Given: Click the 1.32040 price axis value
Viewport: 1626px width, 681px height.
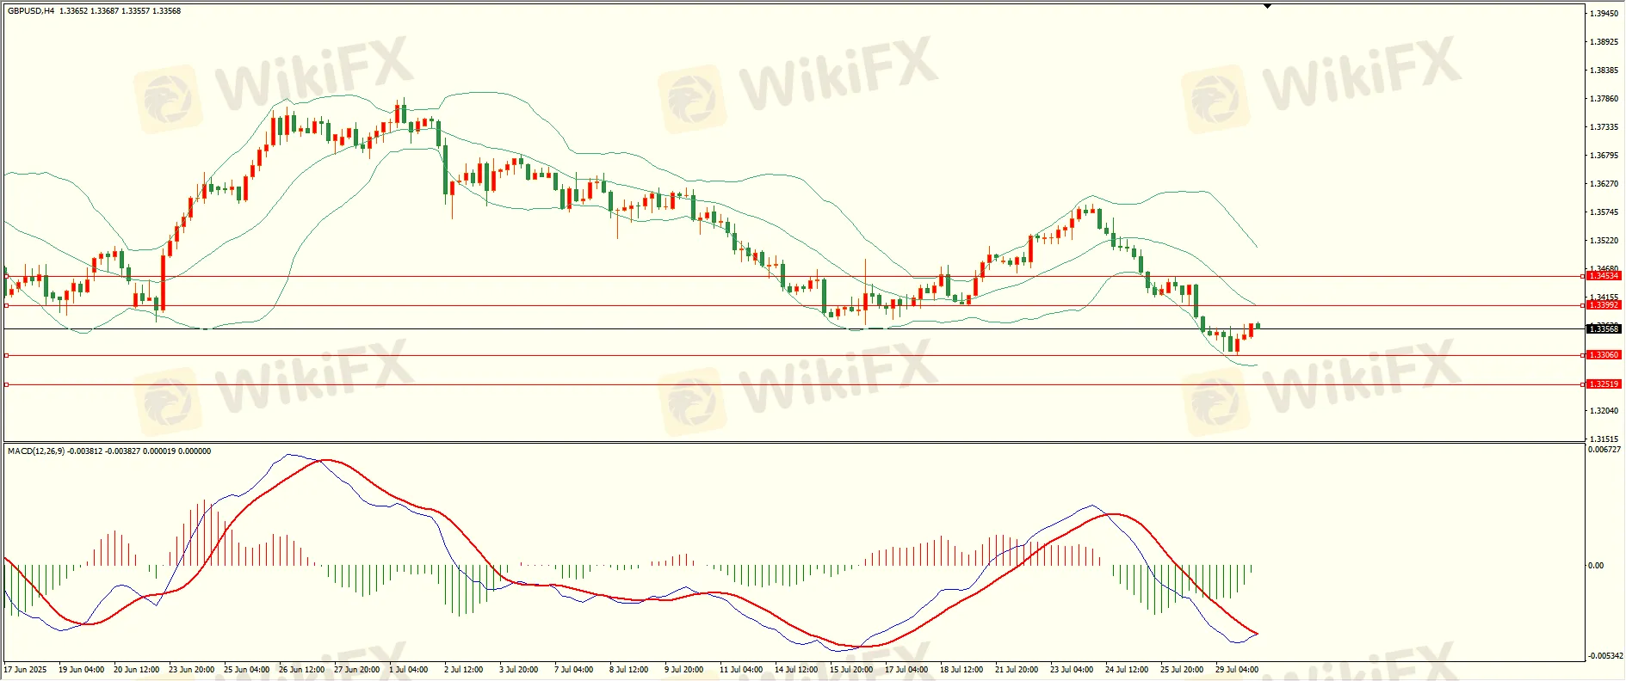Looking at the screenshot, I should (x=1604, y=411).
